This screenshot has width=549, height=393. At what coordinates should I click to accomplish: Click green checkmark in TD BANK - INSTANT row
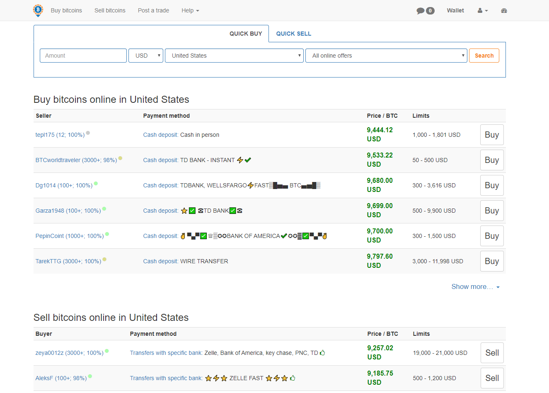pos(248,160)
